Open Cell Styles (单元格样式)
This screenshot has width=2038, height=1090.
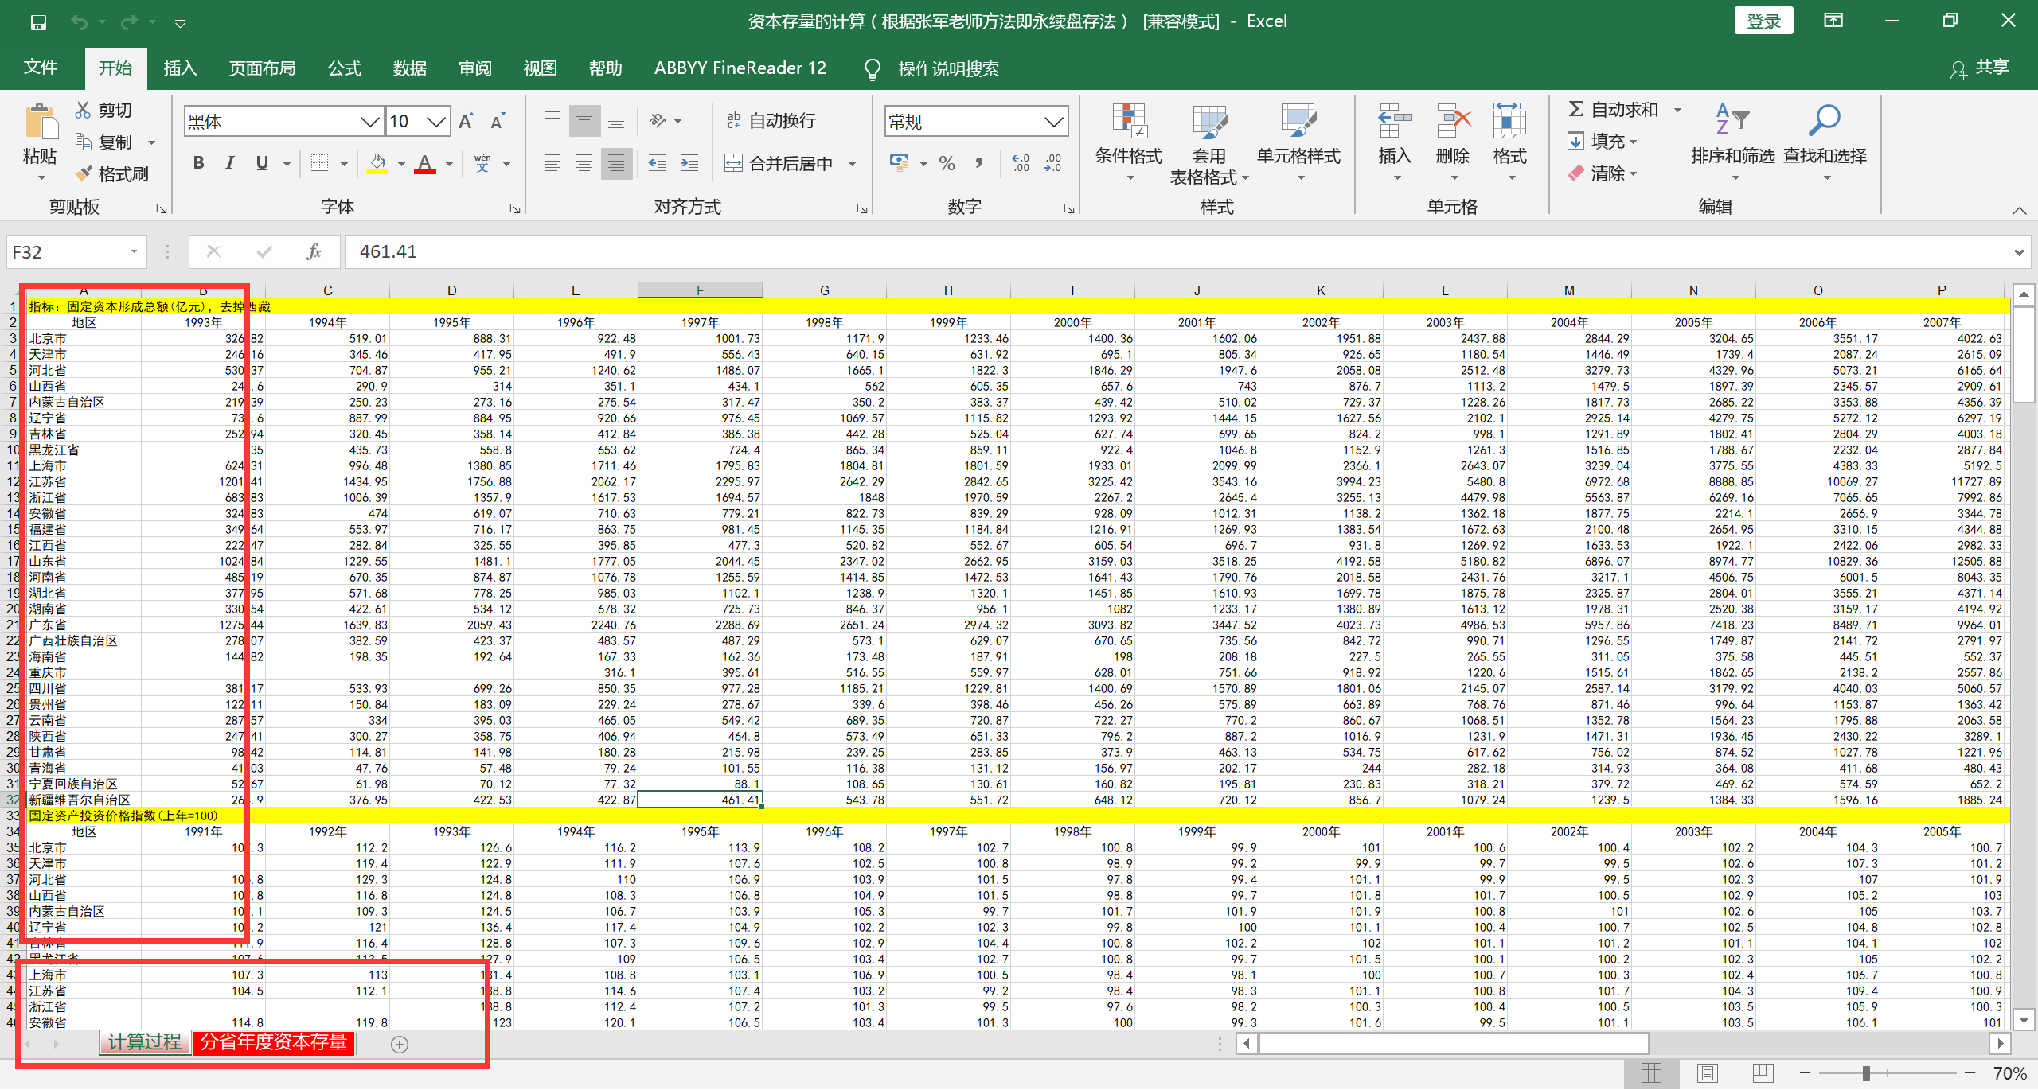(x=1298, y=143)
